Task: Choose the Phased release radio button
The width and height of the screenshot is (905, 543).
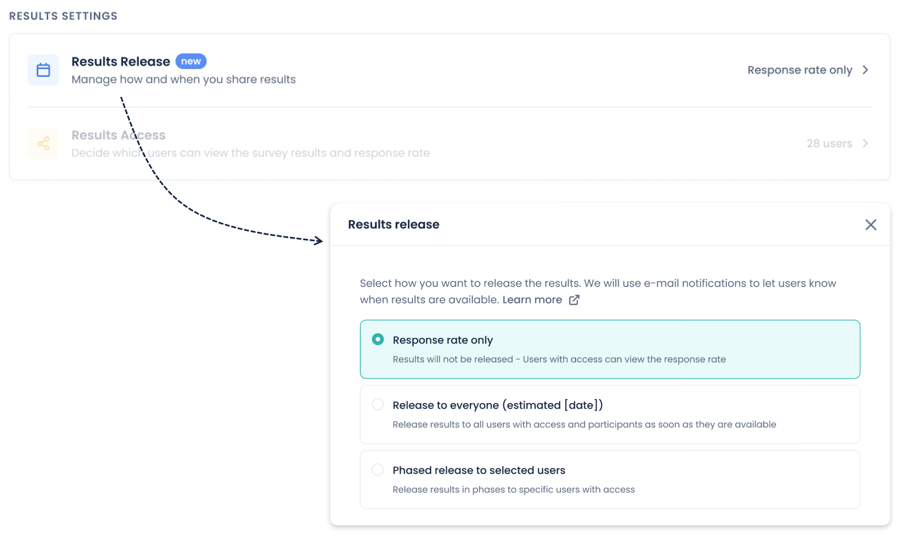Action: (378, 470)
